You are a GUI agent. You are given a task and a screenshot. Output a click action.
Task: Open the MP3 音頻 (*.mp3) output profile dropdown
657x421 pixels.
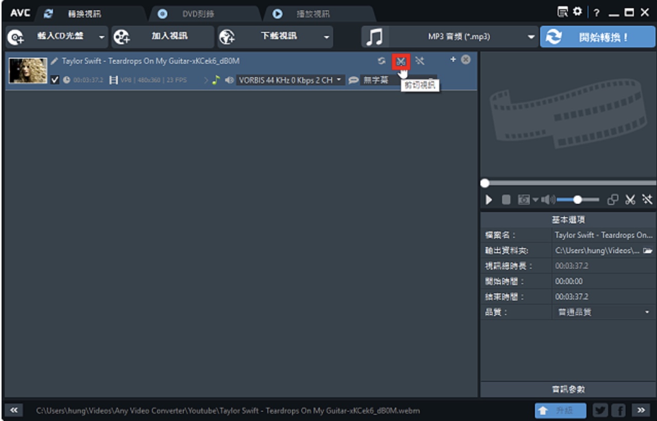(450, 37)
